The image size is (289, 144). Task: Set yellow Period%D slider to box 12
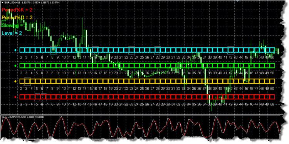74,81
